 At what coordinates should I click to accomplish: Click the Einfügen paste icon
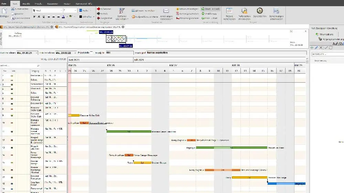pyautogui.click(x=4, y=12)
